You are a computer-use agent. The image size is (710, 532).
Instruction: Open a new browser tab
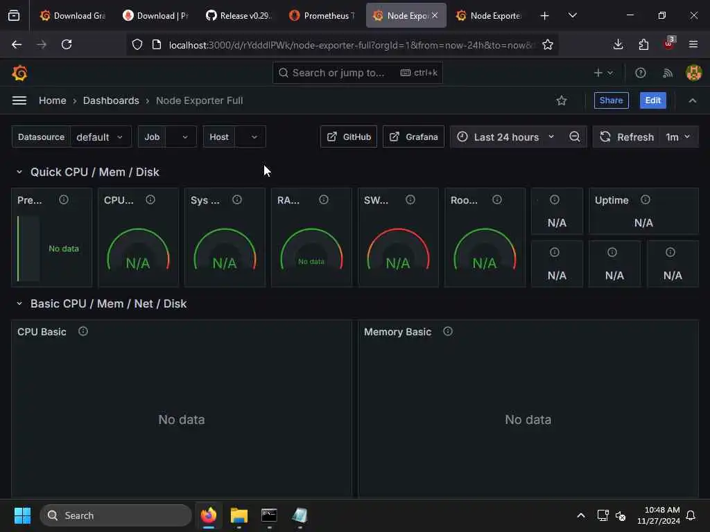544,16
